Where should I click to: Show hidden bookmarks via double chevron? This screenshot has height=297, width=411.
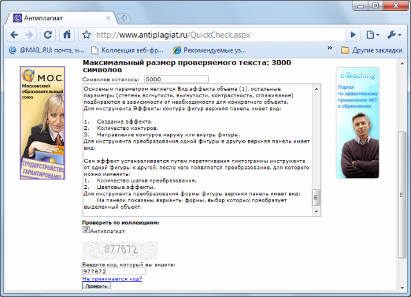coord(329,48)
